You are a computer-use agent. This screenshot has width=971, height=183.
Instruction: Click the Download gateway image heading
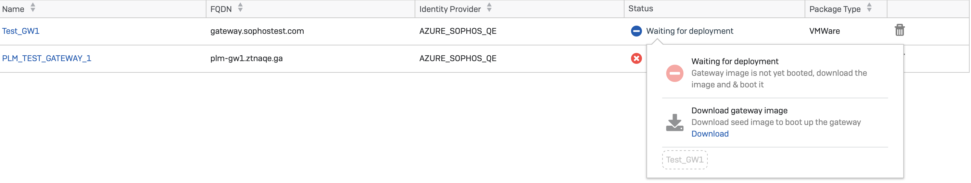(739, 111)
